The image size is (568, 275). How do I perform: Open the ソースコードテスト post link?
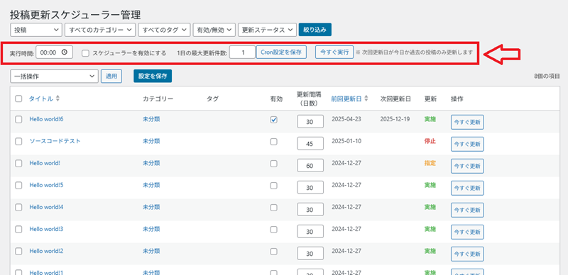click(55, 141)
